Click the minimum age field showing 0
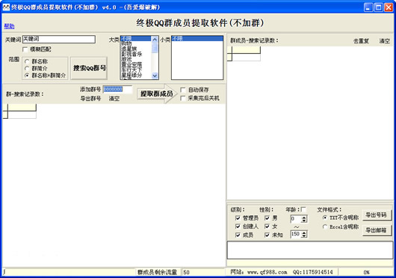This screenshot has width=396, height=278. coord(296,219)
